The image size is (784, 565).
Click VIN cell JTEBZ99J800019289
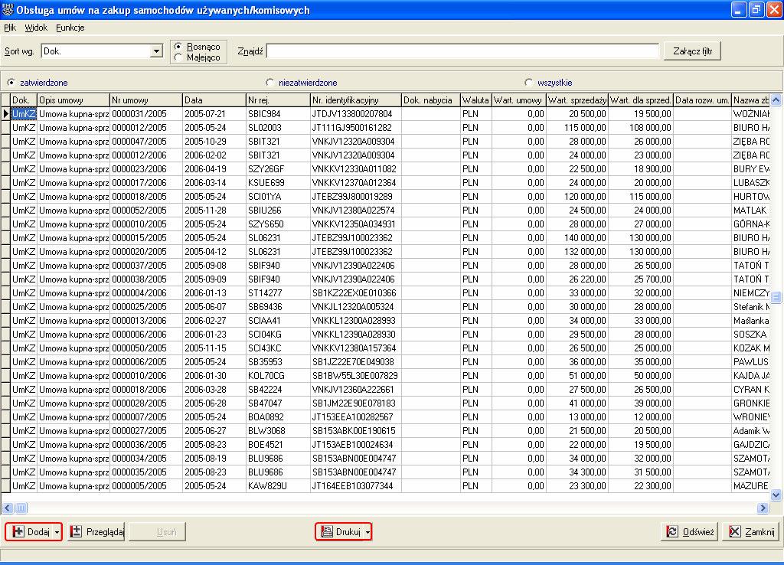[x=356, y=197]
